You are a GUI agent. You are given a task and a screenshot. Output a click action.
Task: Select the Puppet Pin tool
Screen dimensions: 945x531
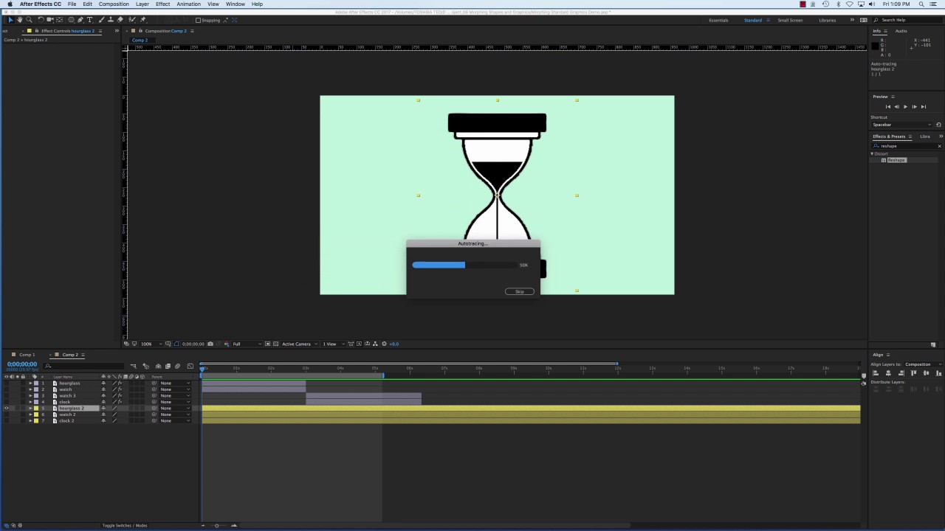(142, 20)
